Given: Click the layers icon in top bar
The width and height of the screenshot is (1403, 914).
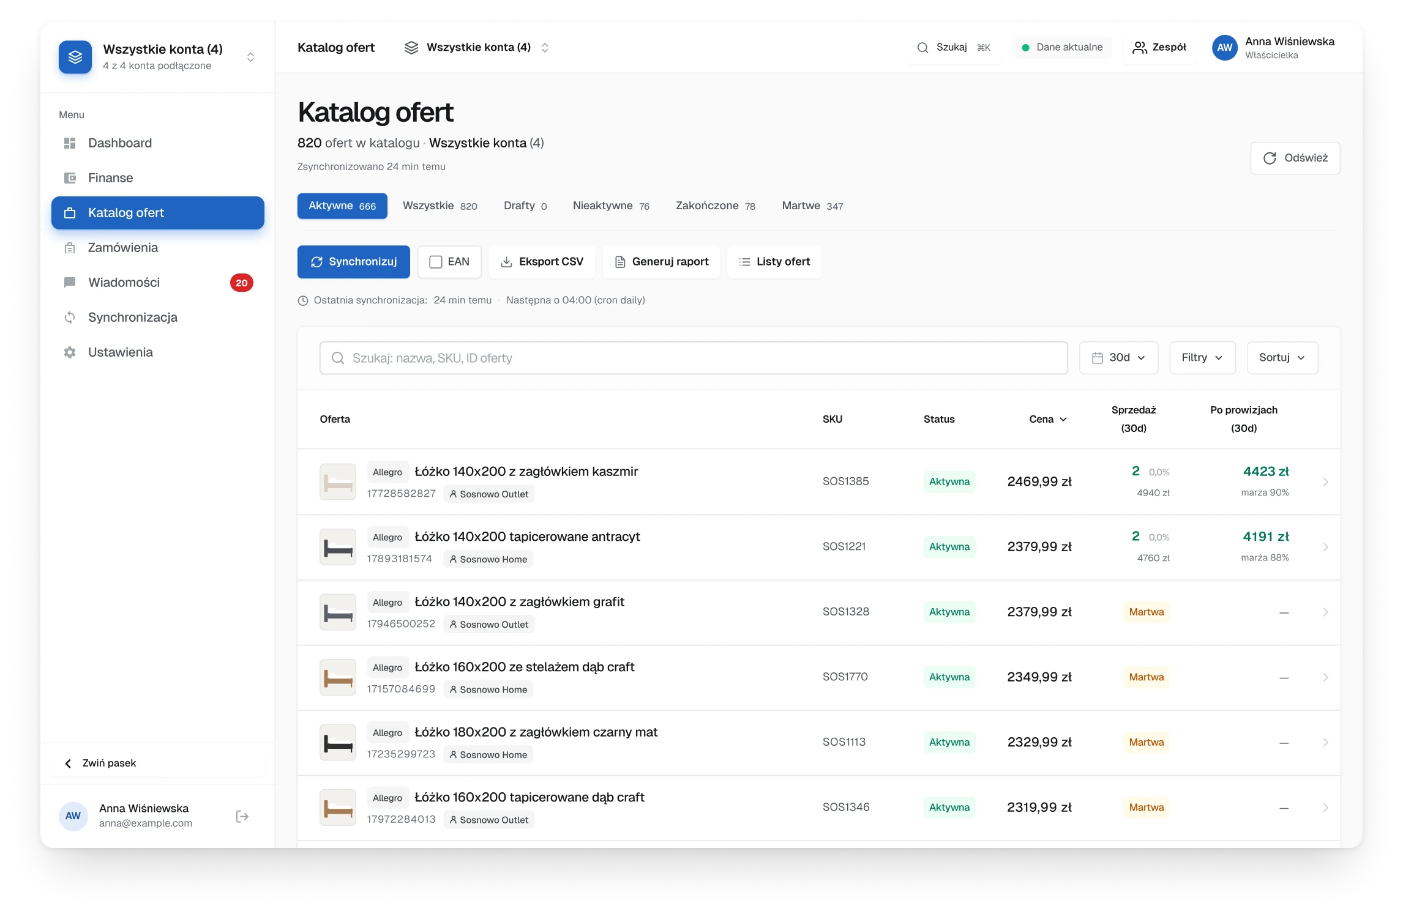Looking at the screenshot, I should point(411,47).
